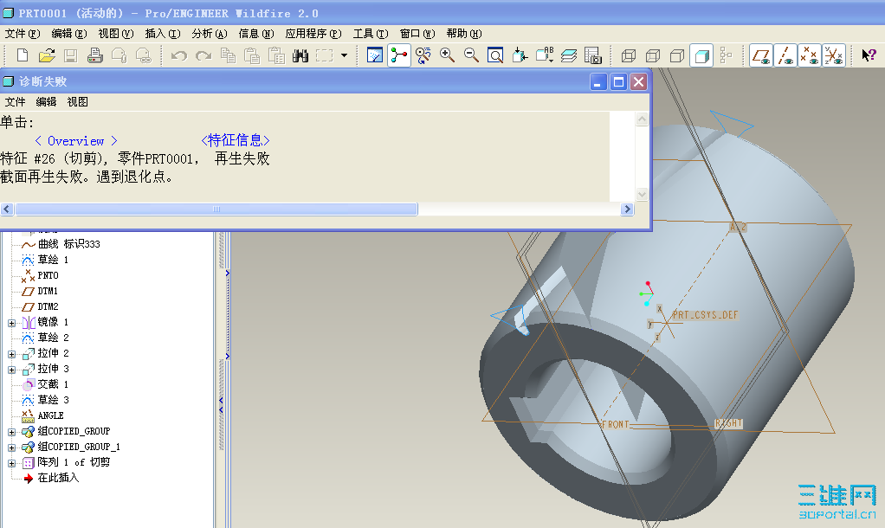Viewport: 885px width, 528px height.
Task: Expand the 组COPIED_GROUP node
Action: point(11,432)
